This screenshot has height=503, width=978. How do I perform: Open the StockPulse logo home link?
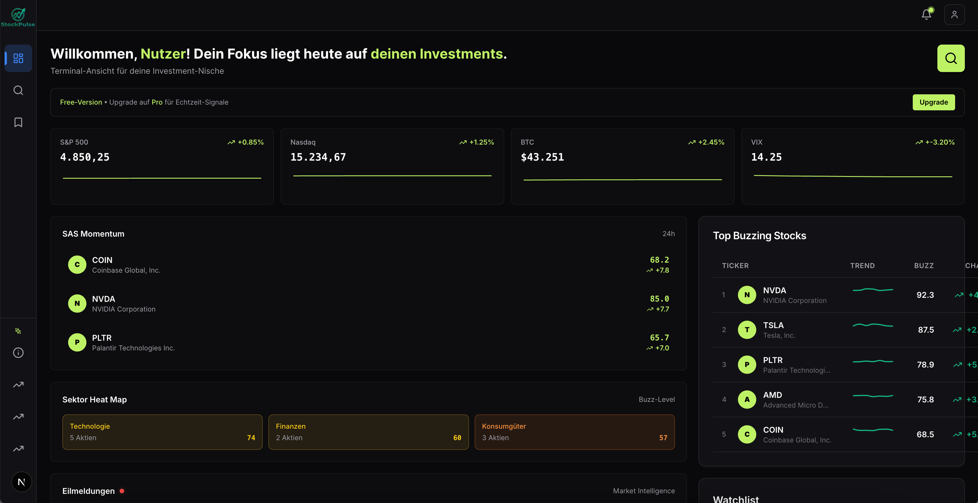[18, 17]
